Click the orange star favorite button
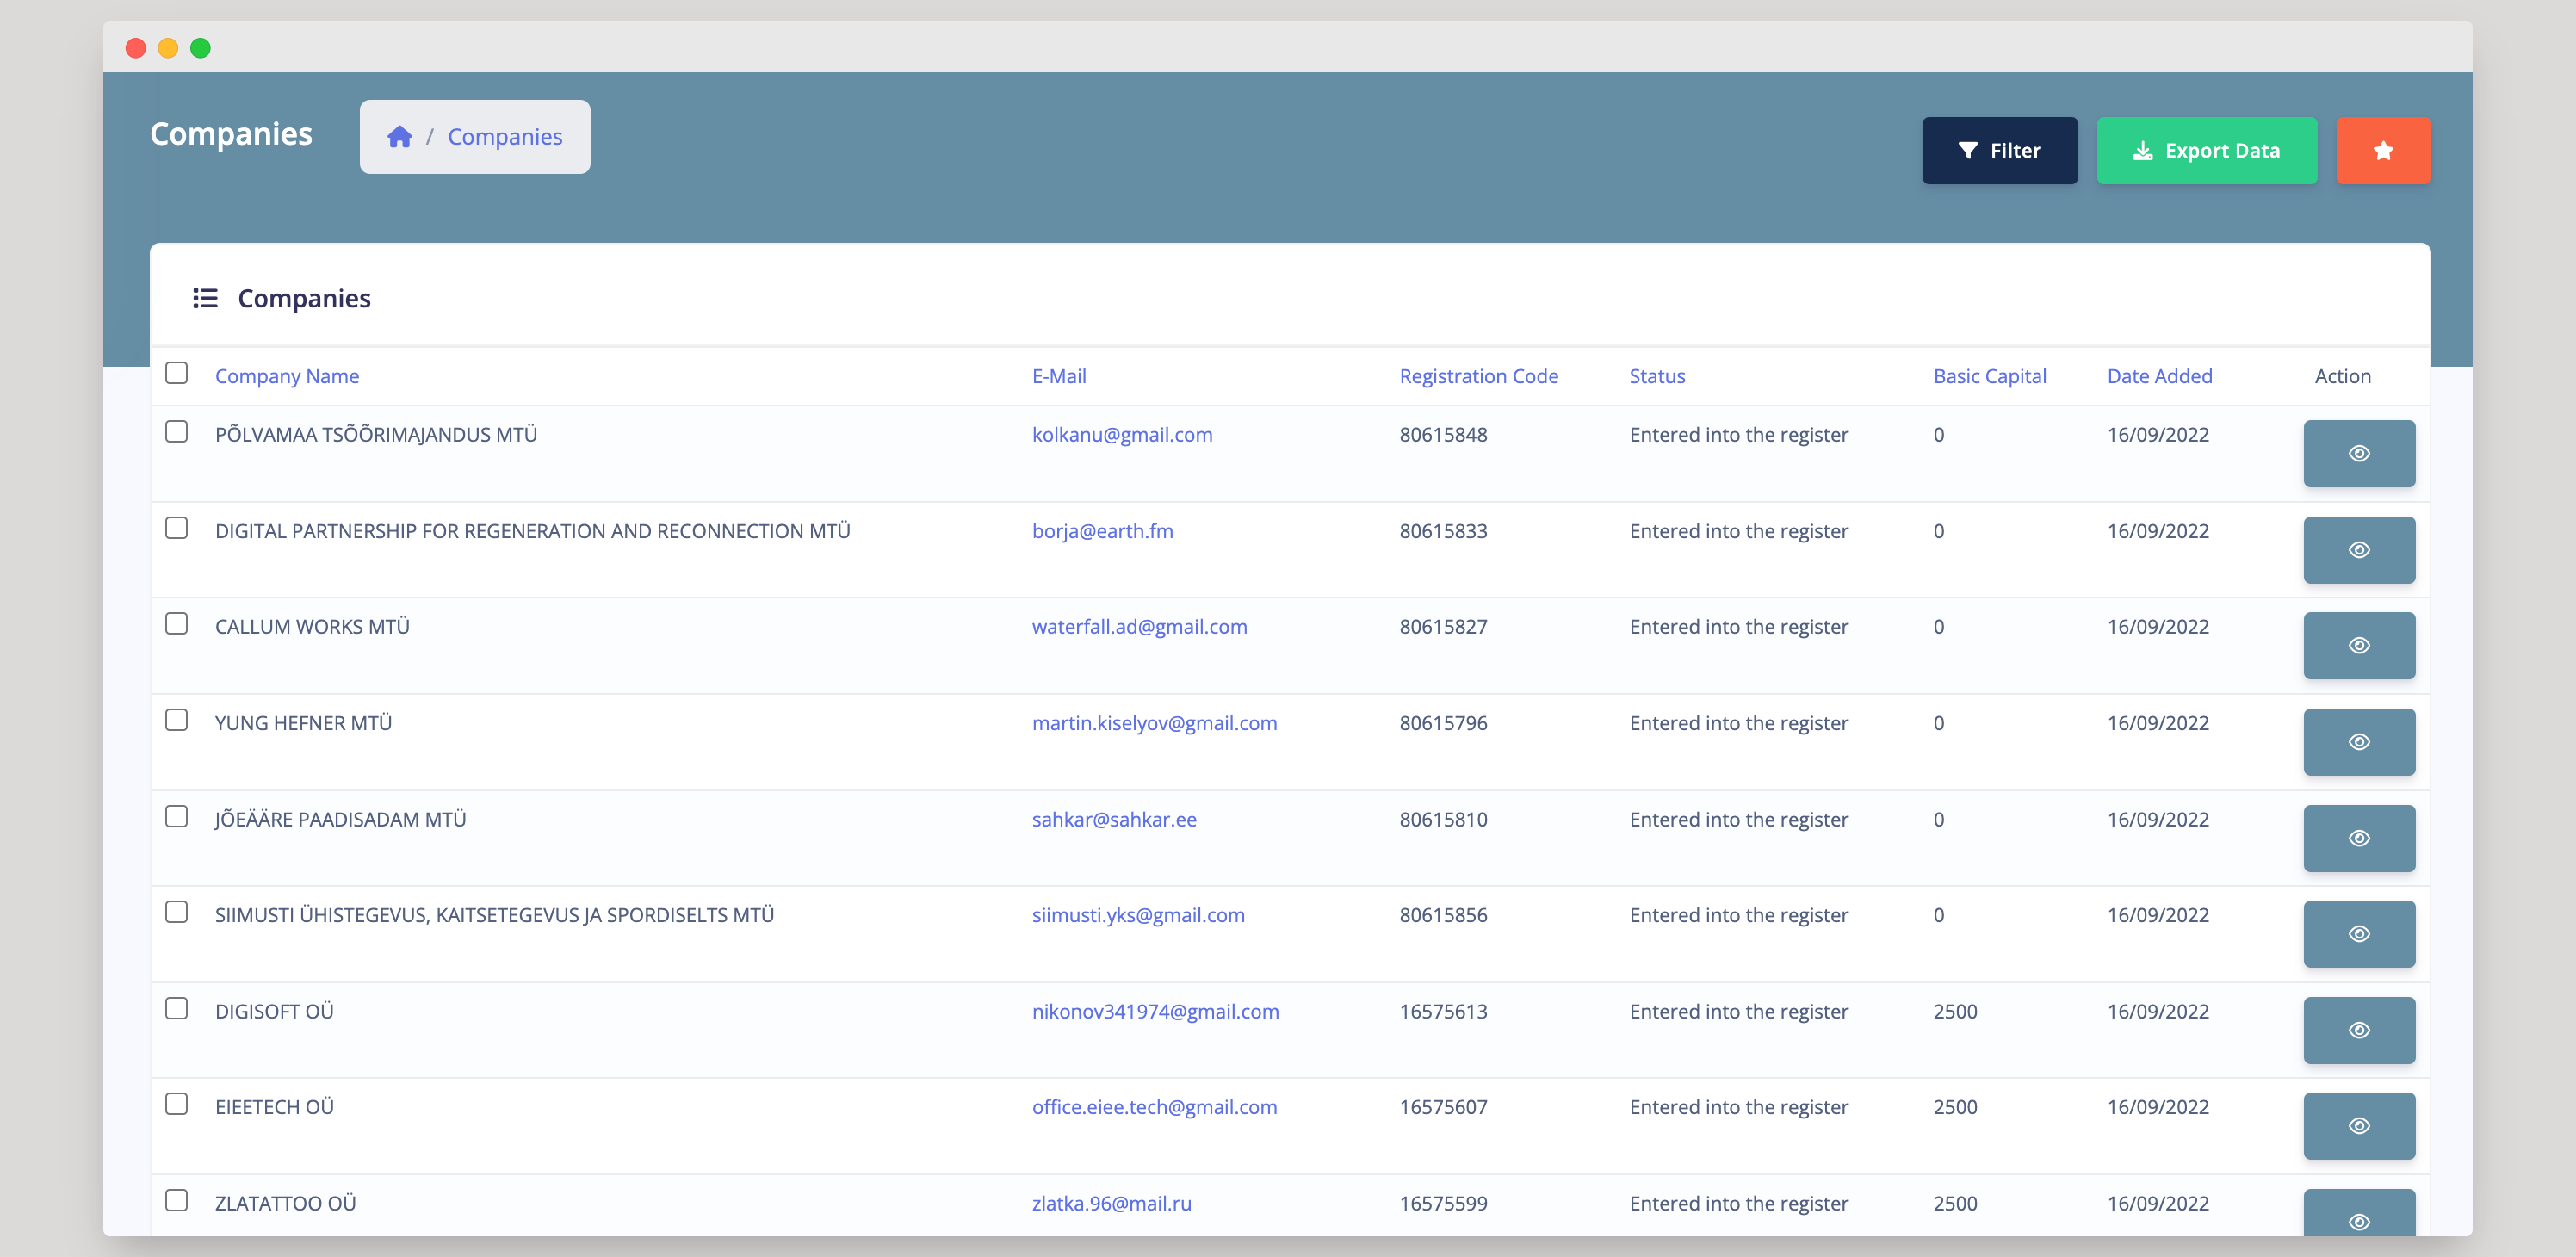The height and width of the screenshot is (1257, 2576). pos(2383,151)
